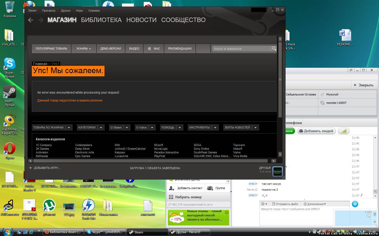Expand the ИНСТРУМЕНТЫ dropdown arrow
The width and height of the screenshot is (379, 236).
tap(215, 127)
